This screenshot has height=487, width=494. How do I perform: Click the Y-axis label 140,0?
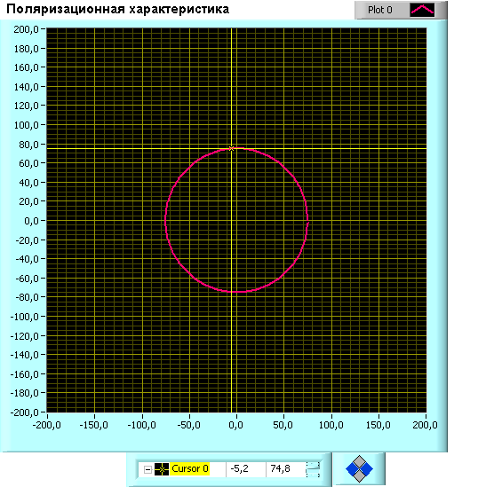tap(26, 87)
